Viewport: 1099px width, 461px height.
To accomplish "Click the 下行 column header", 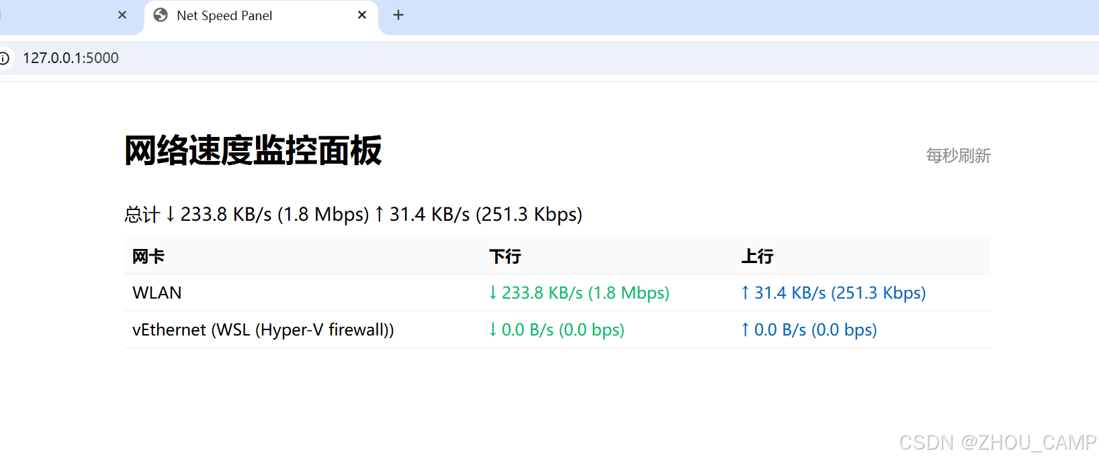I will click(x=505, y=256).
